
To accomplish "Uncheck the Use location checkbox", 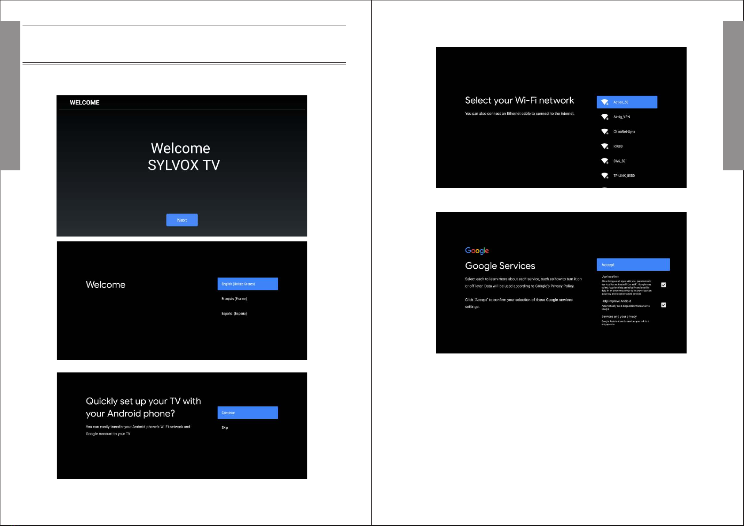I will tap(663, 285).
